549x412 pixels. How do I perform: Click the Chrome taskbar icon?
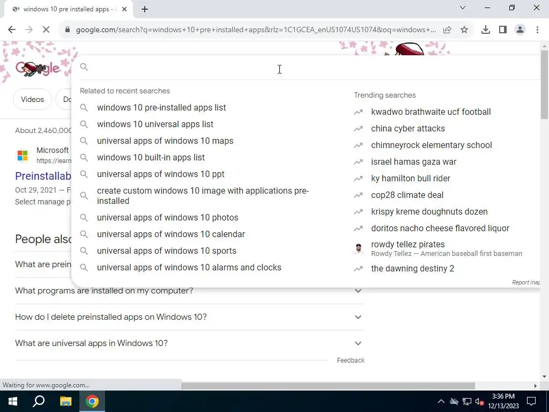[92, 401]
